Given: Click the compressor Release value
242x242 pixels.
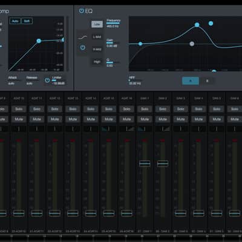Looking at the screenshot, I should (30, 83).
